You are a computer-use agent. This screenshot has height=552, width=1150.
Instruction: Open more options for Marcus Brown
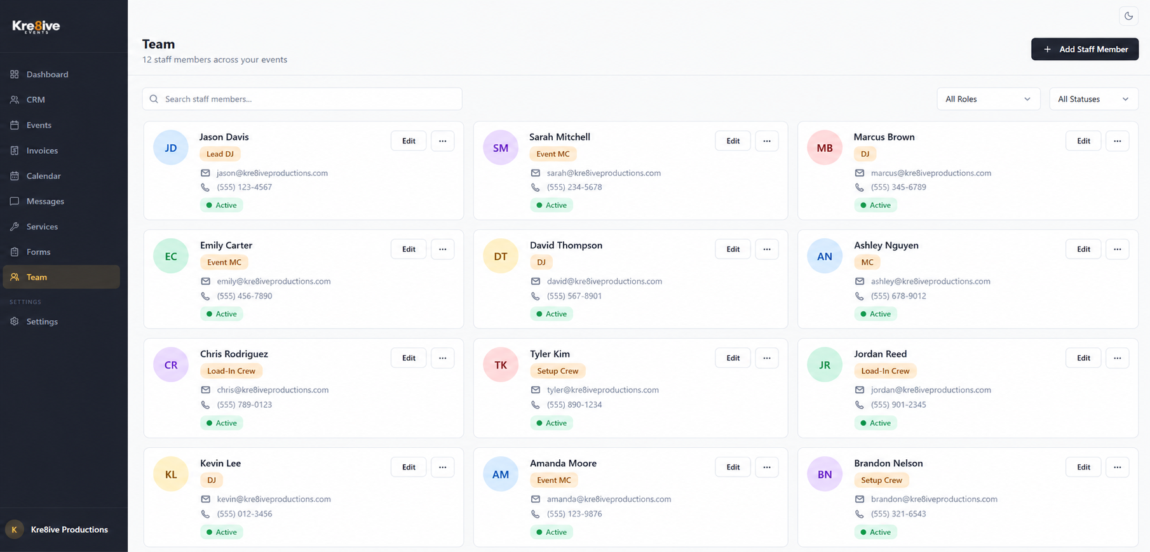pyautogui.click(x=1117, y=141)
